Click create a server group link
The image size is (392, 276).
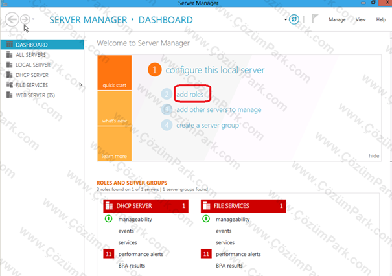click(207, 125)
